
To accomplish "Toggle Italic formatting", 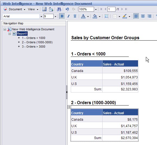I will (x=69, y=16).
